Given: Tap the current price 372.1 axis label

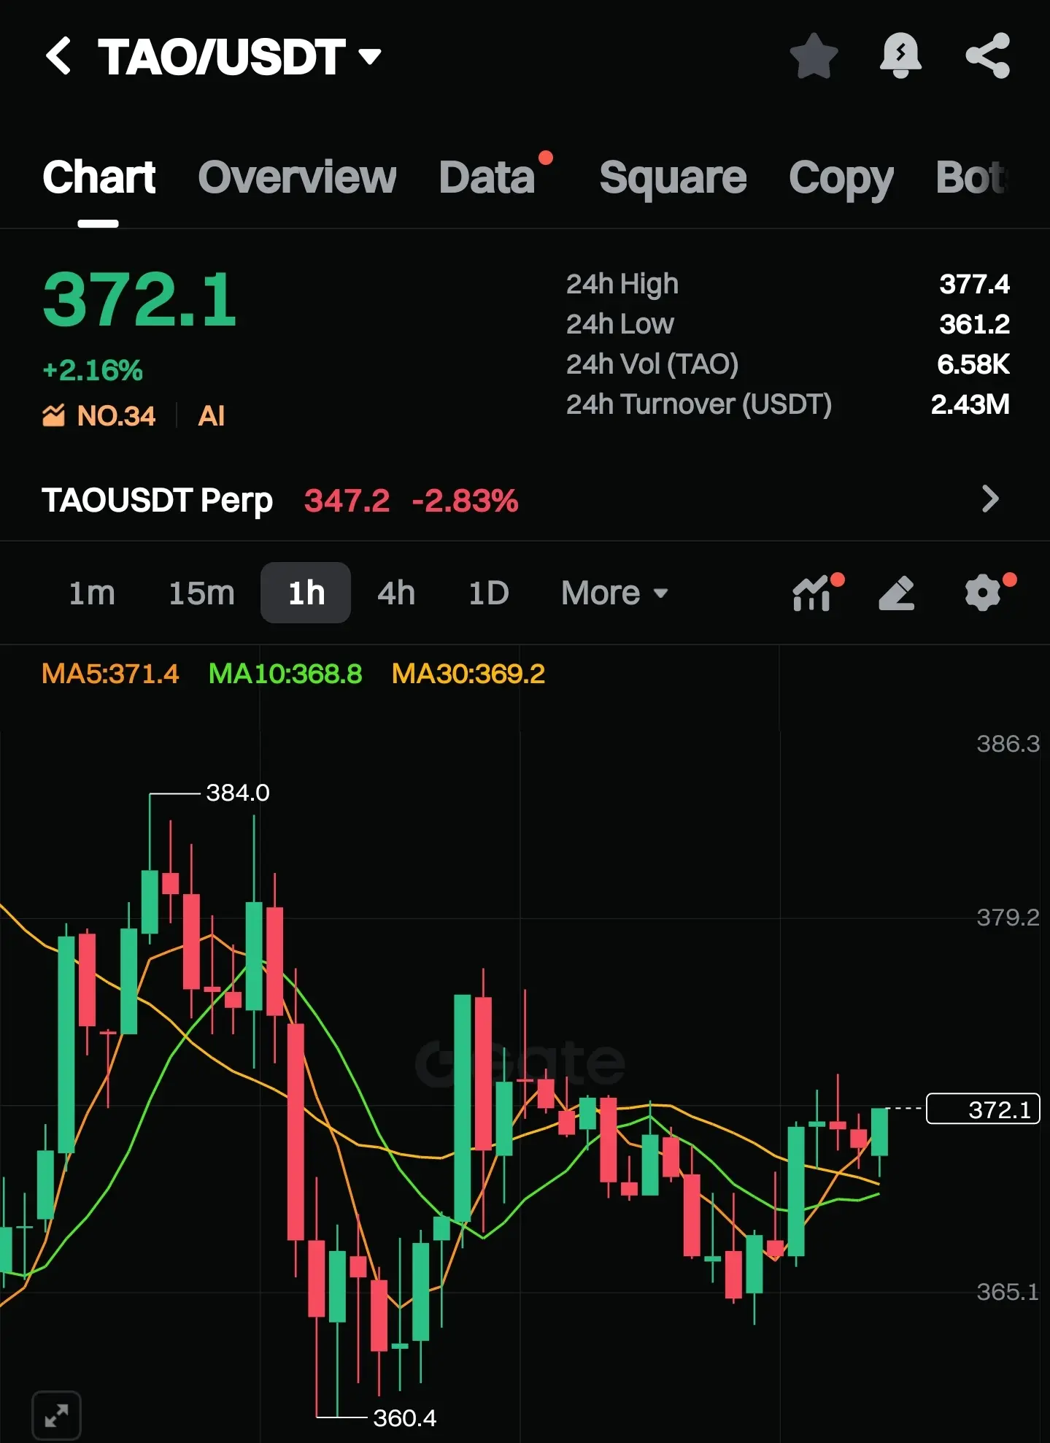Looking at the screenshot, I should [x=983, y=1109].
